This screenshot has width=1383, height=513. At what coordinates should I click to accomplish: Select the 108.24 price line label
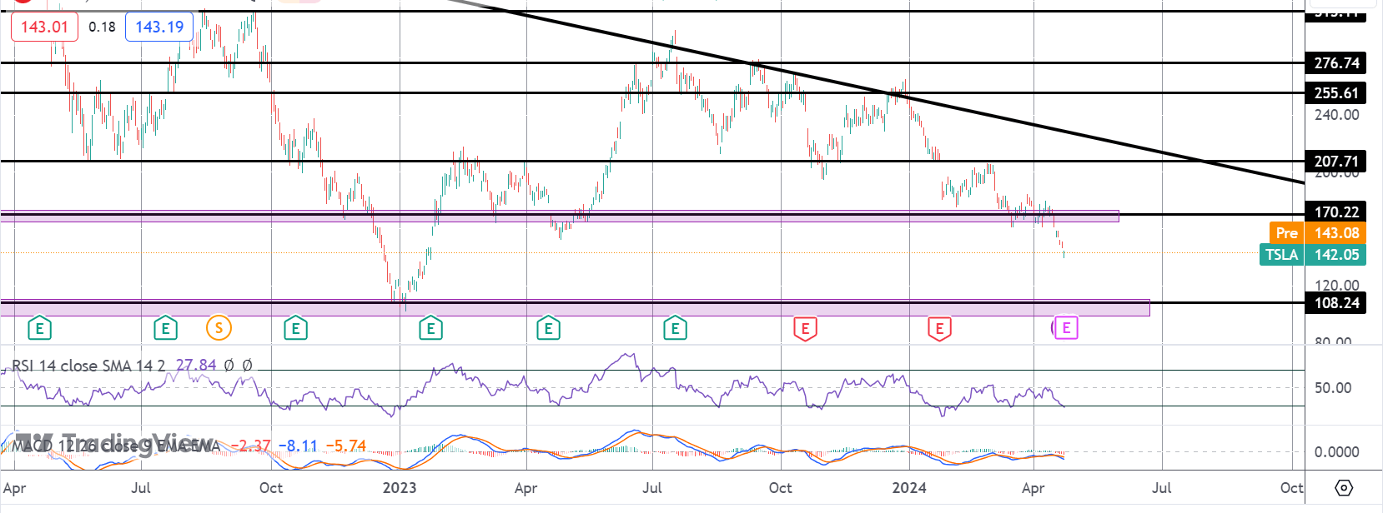(x=1336, y=303)
